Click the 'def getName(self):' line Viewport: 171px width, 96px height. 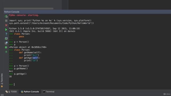click(x=30, y=53)
